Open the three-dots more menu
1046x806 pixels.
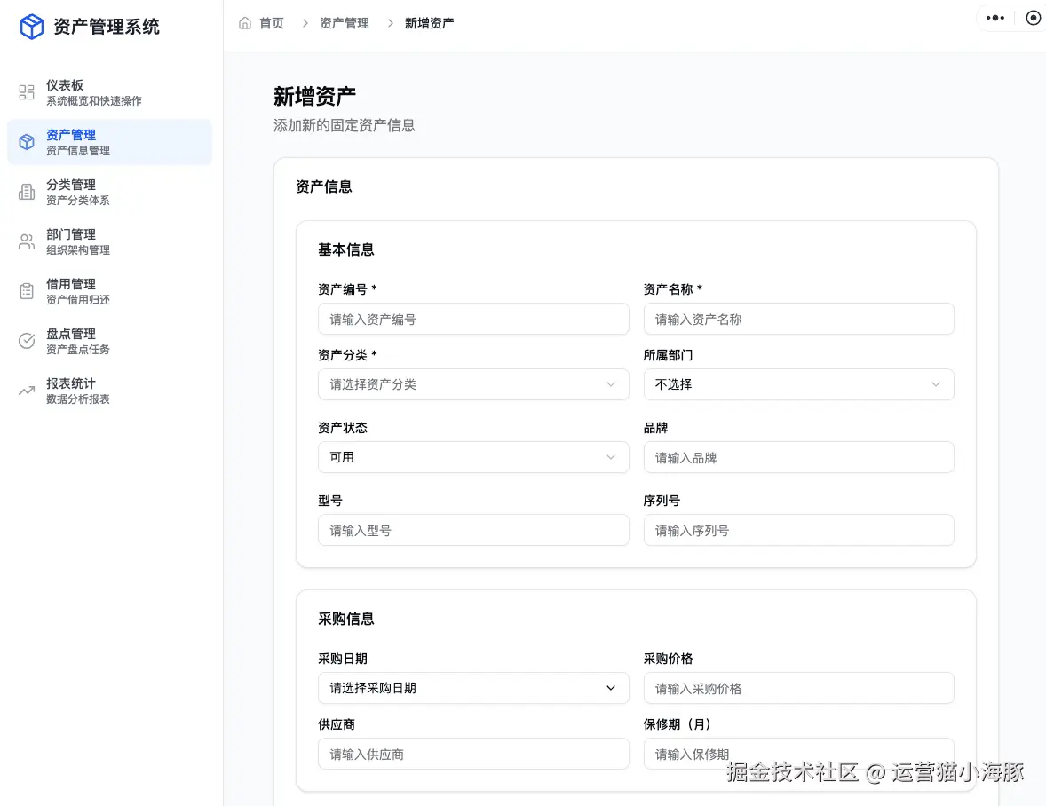pos(995,18)
